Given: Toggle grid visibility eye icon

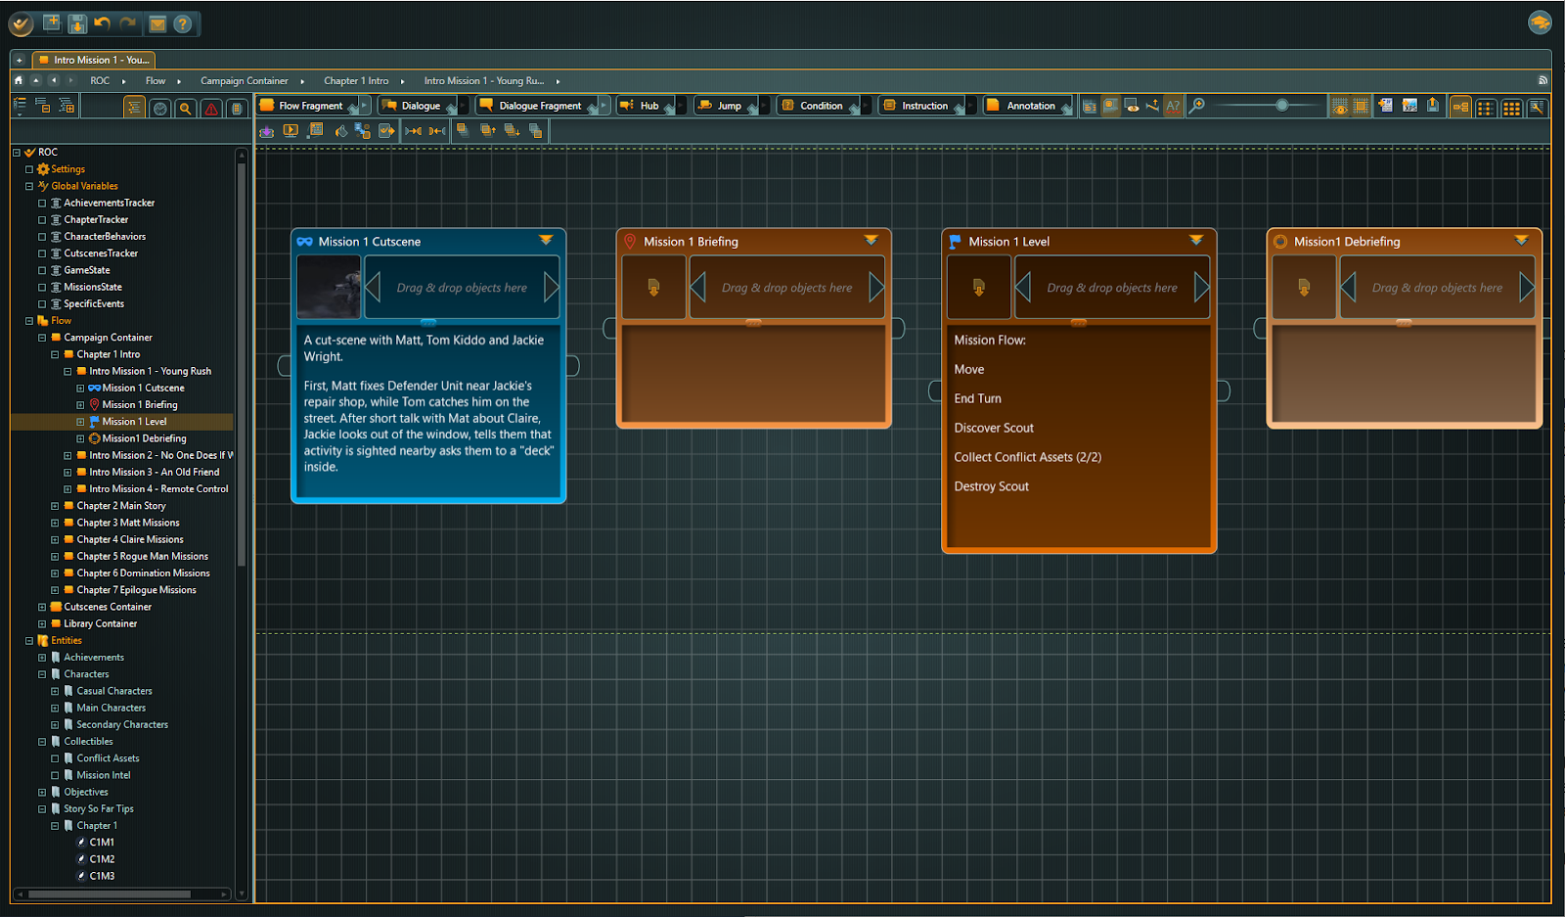Looking at the screenshot, I should [1339, 107].
